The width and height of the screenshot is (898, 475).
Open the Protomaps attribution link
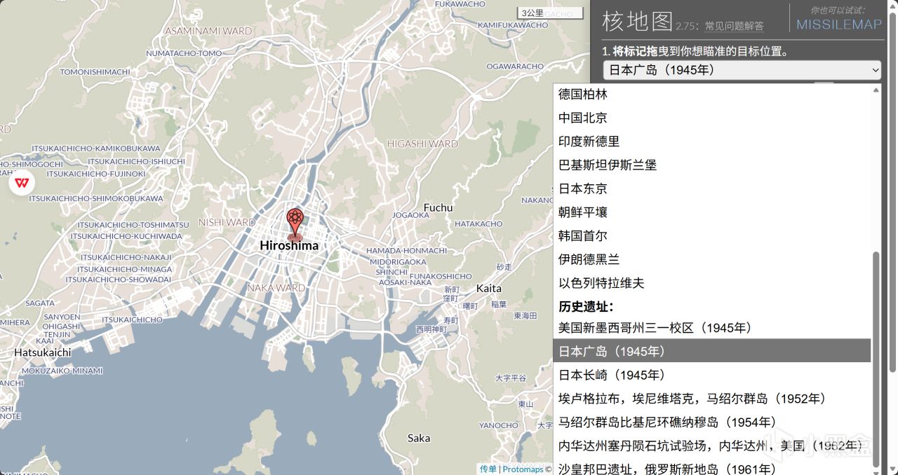pyautogui.click(x=523, y=469)
